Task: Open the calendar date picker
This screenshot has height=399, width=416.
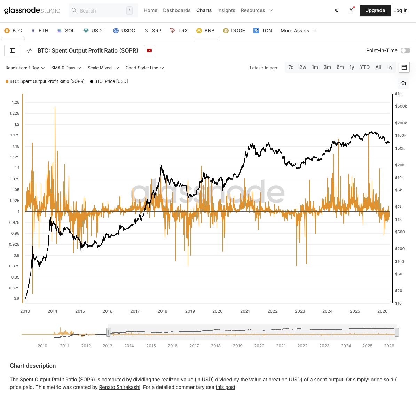Action: 404,67
